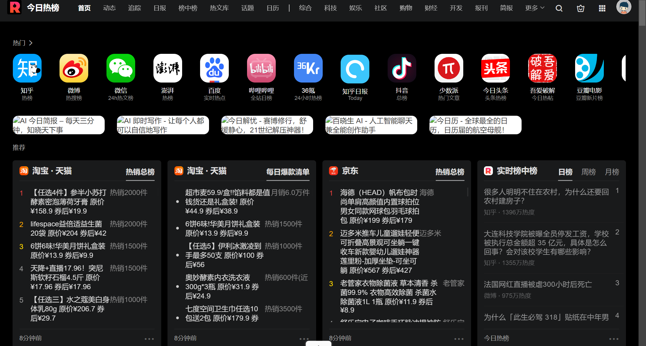Open the 豆瓣电影 新片榜 icon
The image size is (646, 346).
(x=589, y=68)
